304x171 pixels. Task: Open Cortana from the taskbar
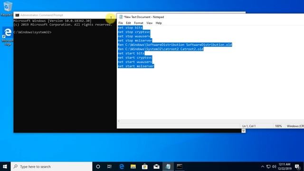[x=98, y=167]
